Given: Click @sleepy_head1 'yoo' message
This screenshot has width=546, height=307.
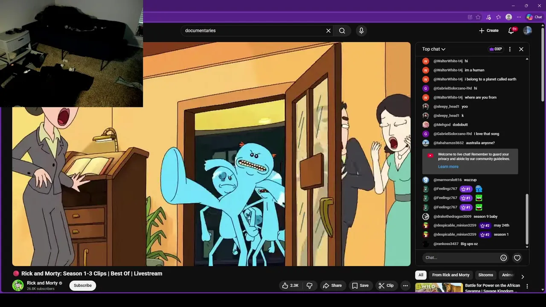Looking at the screenshot, I should [465, 107].
